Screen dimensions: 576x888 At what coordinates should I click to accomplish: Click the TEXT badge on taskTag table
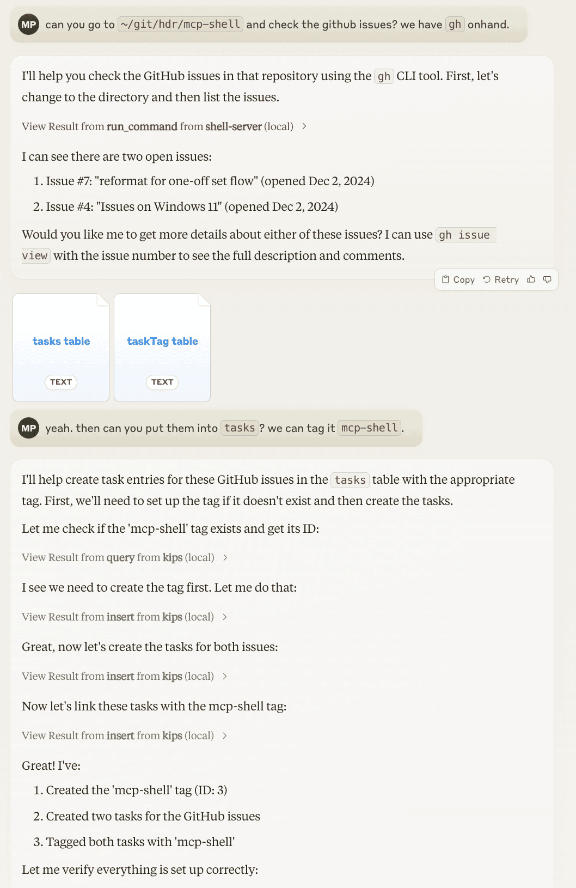coord(162,382)
